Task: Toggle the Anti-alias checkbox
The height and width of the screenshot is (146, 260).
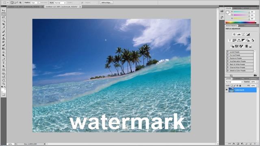Action: coord(39,3)
